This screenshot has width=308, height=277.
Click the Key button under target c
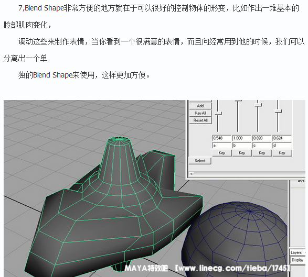tap(262, 153)
